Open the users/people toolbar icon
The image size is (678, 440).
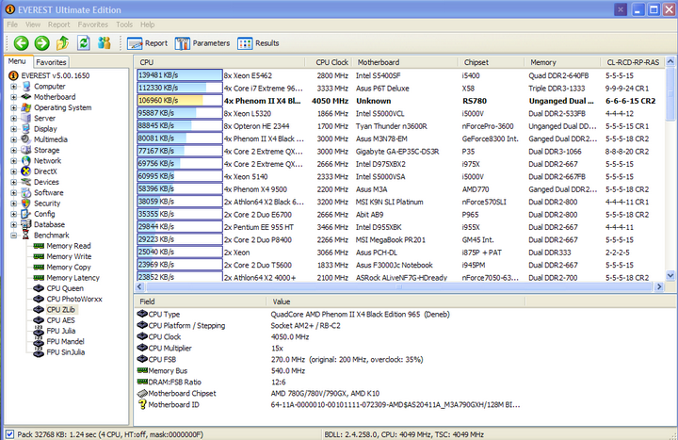pyautogui.click(x=105, y=42)
